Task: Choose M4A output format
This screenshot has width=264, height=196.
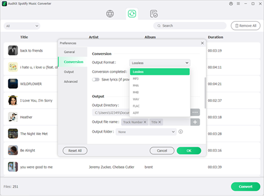Action: (x=160, y=86)
